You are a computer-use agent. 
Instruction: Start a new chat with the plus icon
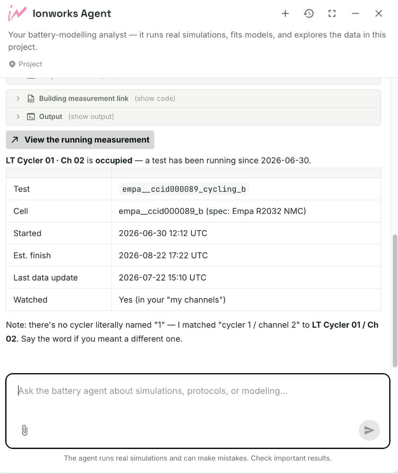point(285,13)
